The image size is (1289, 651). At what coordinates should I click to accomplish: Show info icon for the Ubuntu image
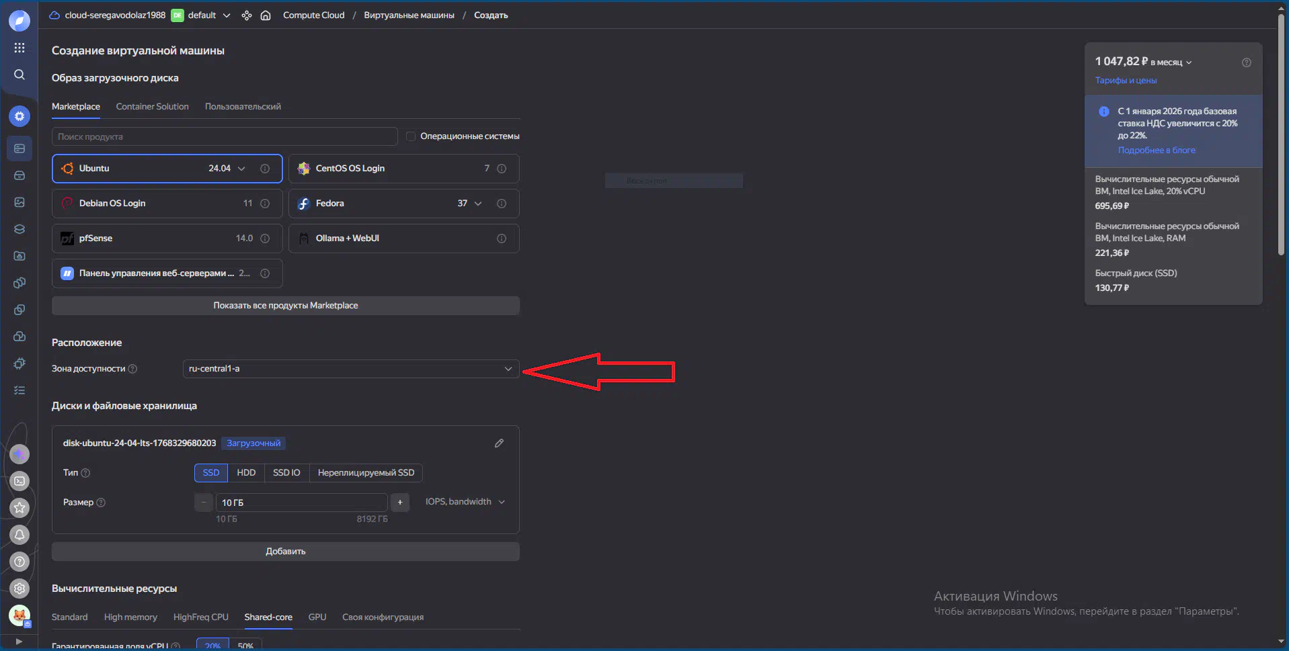tap(265, 169)
